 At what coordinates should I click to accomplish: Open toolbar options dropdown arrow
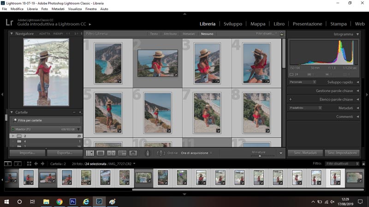(x=281, y=153)
